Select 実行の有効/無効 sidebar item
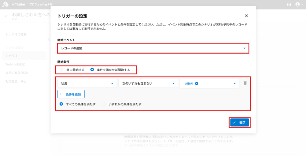This screenshot has height=155, width=306. point(17,73)
